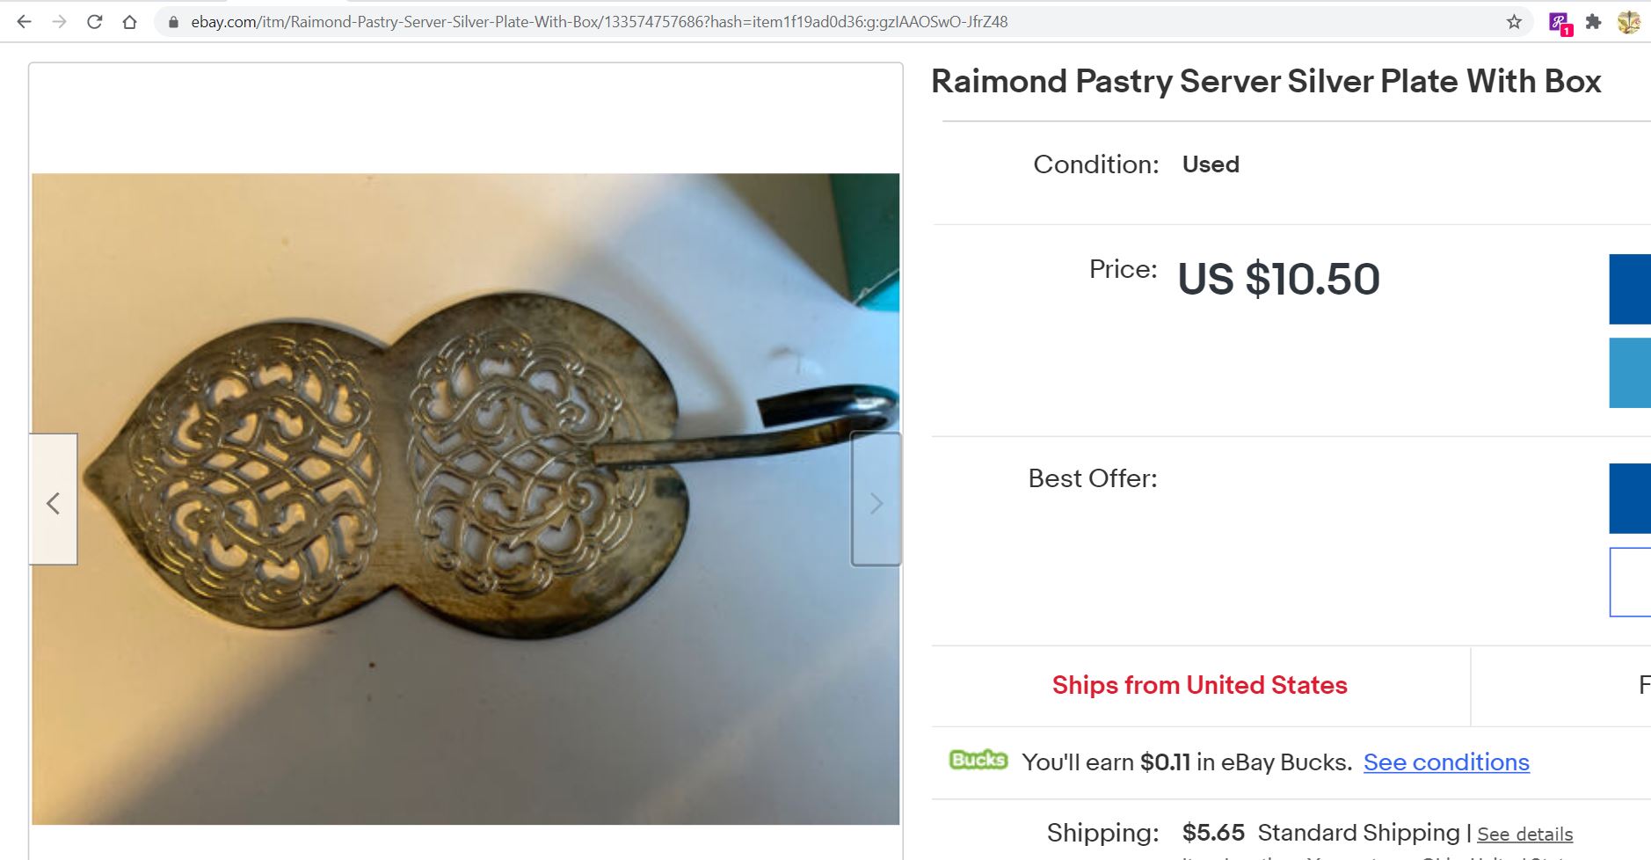Click the browser back arrow
Image resolution: width=1651 pixels, height=860 pixels.
(x=24, y=21)
